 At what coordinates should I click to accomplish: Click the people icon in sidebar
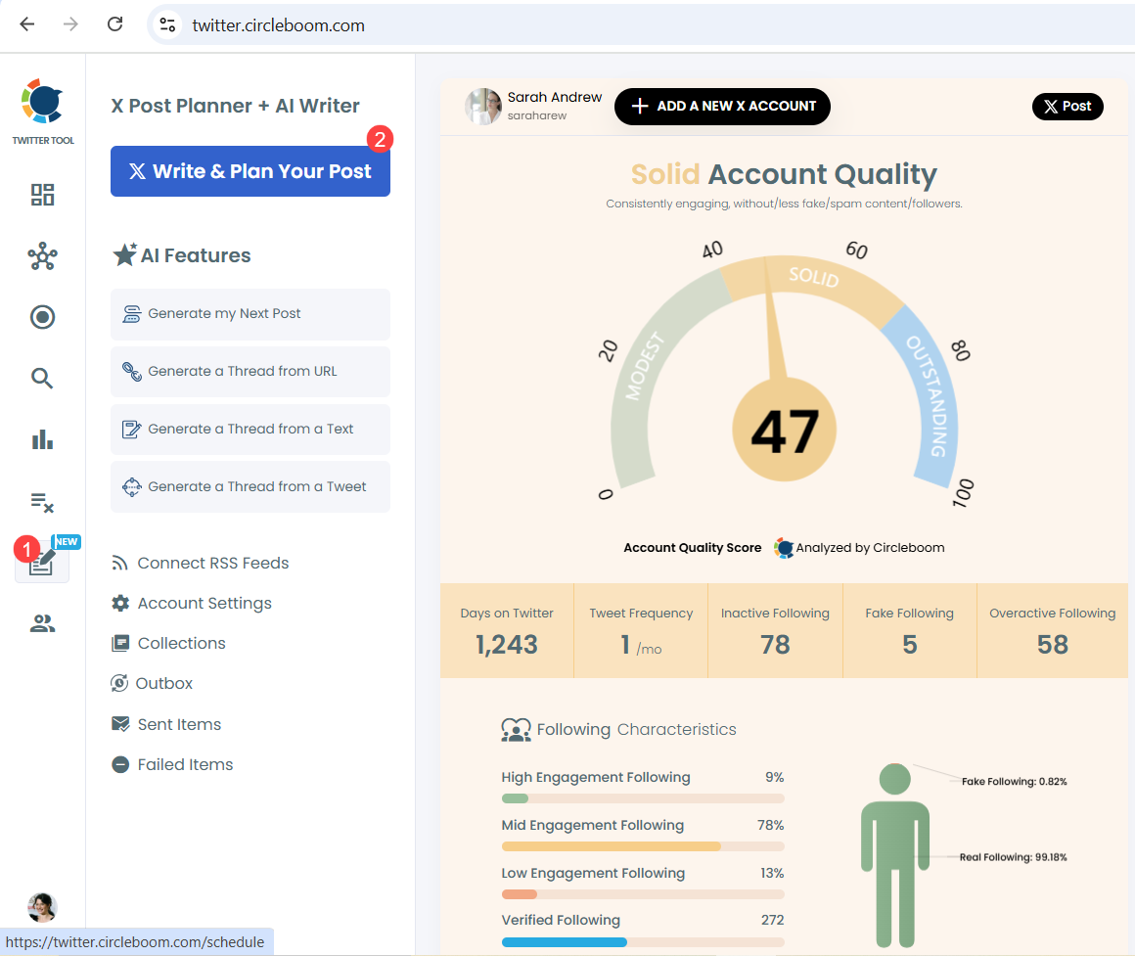[x=42, y=624]
